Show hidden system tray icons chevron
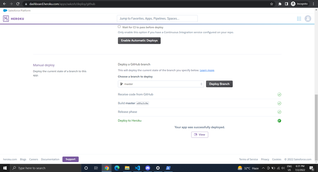The image size is (318, 172). 263,168
